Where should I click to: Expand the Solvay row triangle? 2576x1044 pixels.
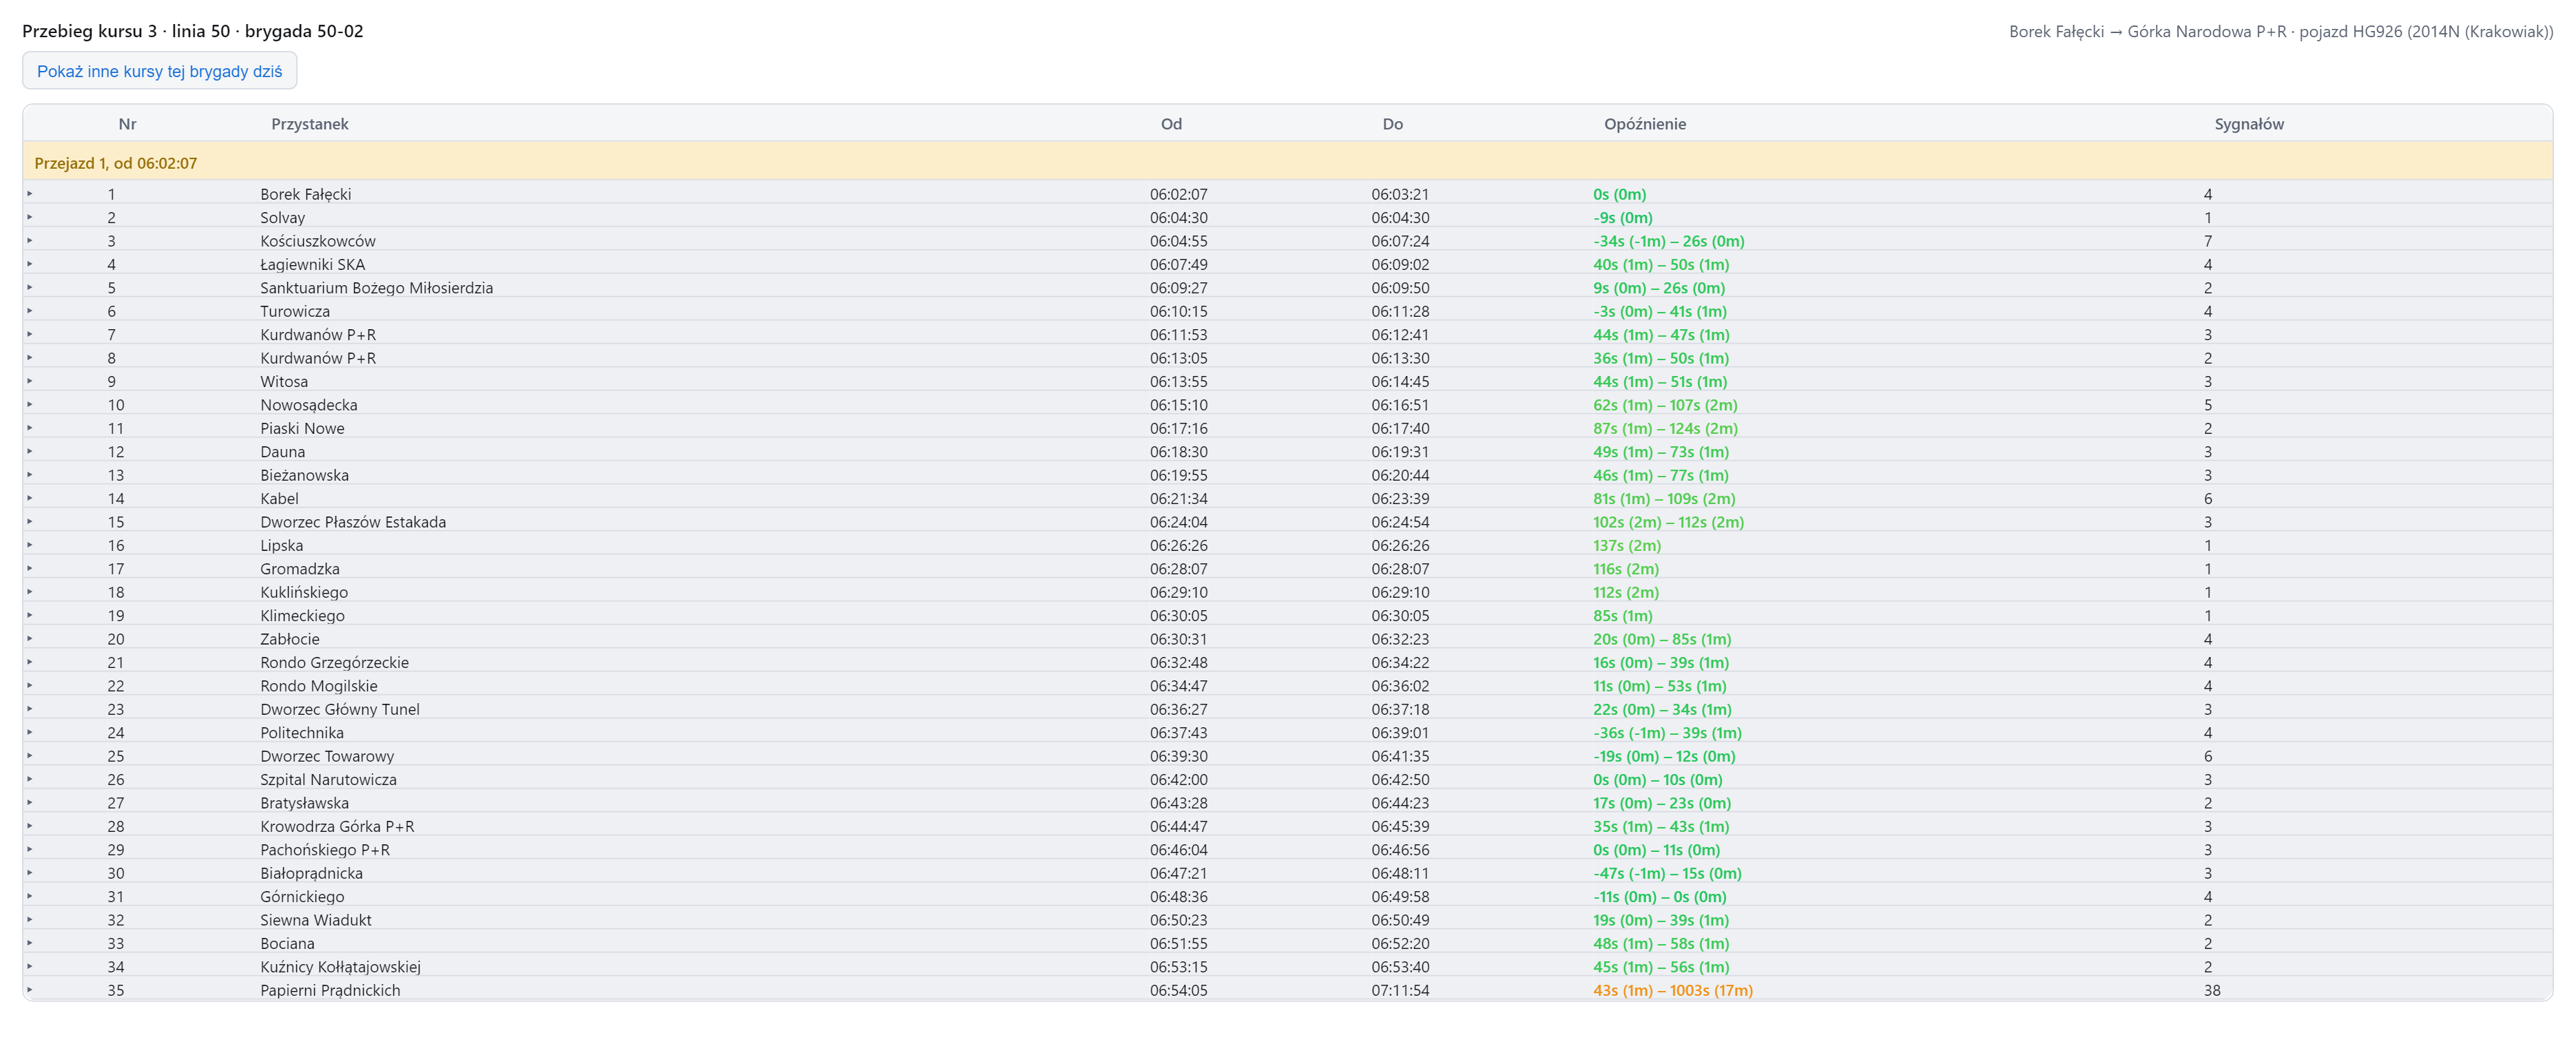point(30,217)
